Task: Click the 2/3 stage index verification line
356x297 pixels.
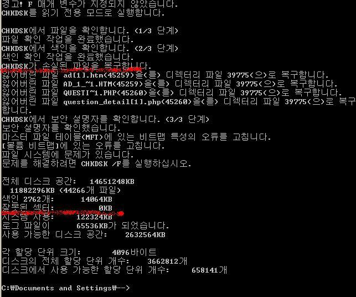Action: pyautogui.click(x=90, y=48)
